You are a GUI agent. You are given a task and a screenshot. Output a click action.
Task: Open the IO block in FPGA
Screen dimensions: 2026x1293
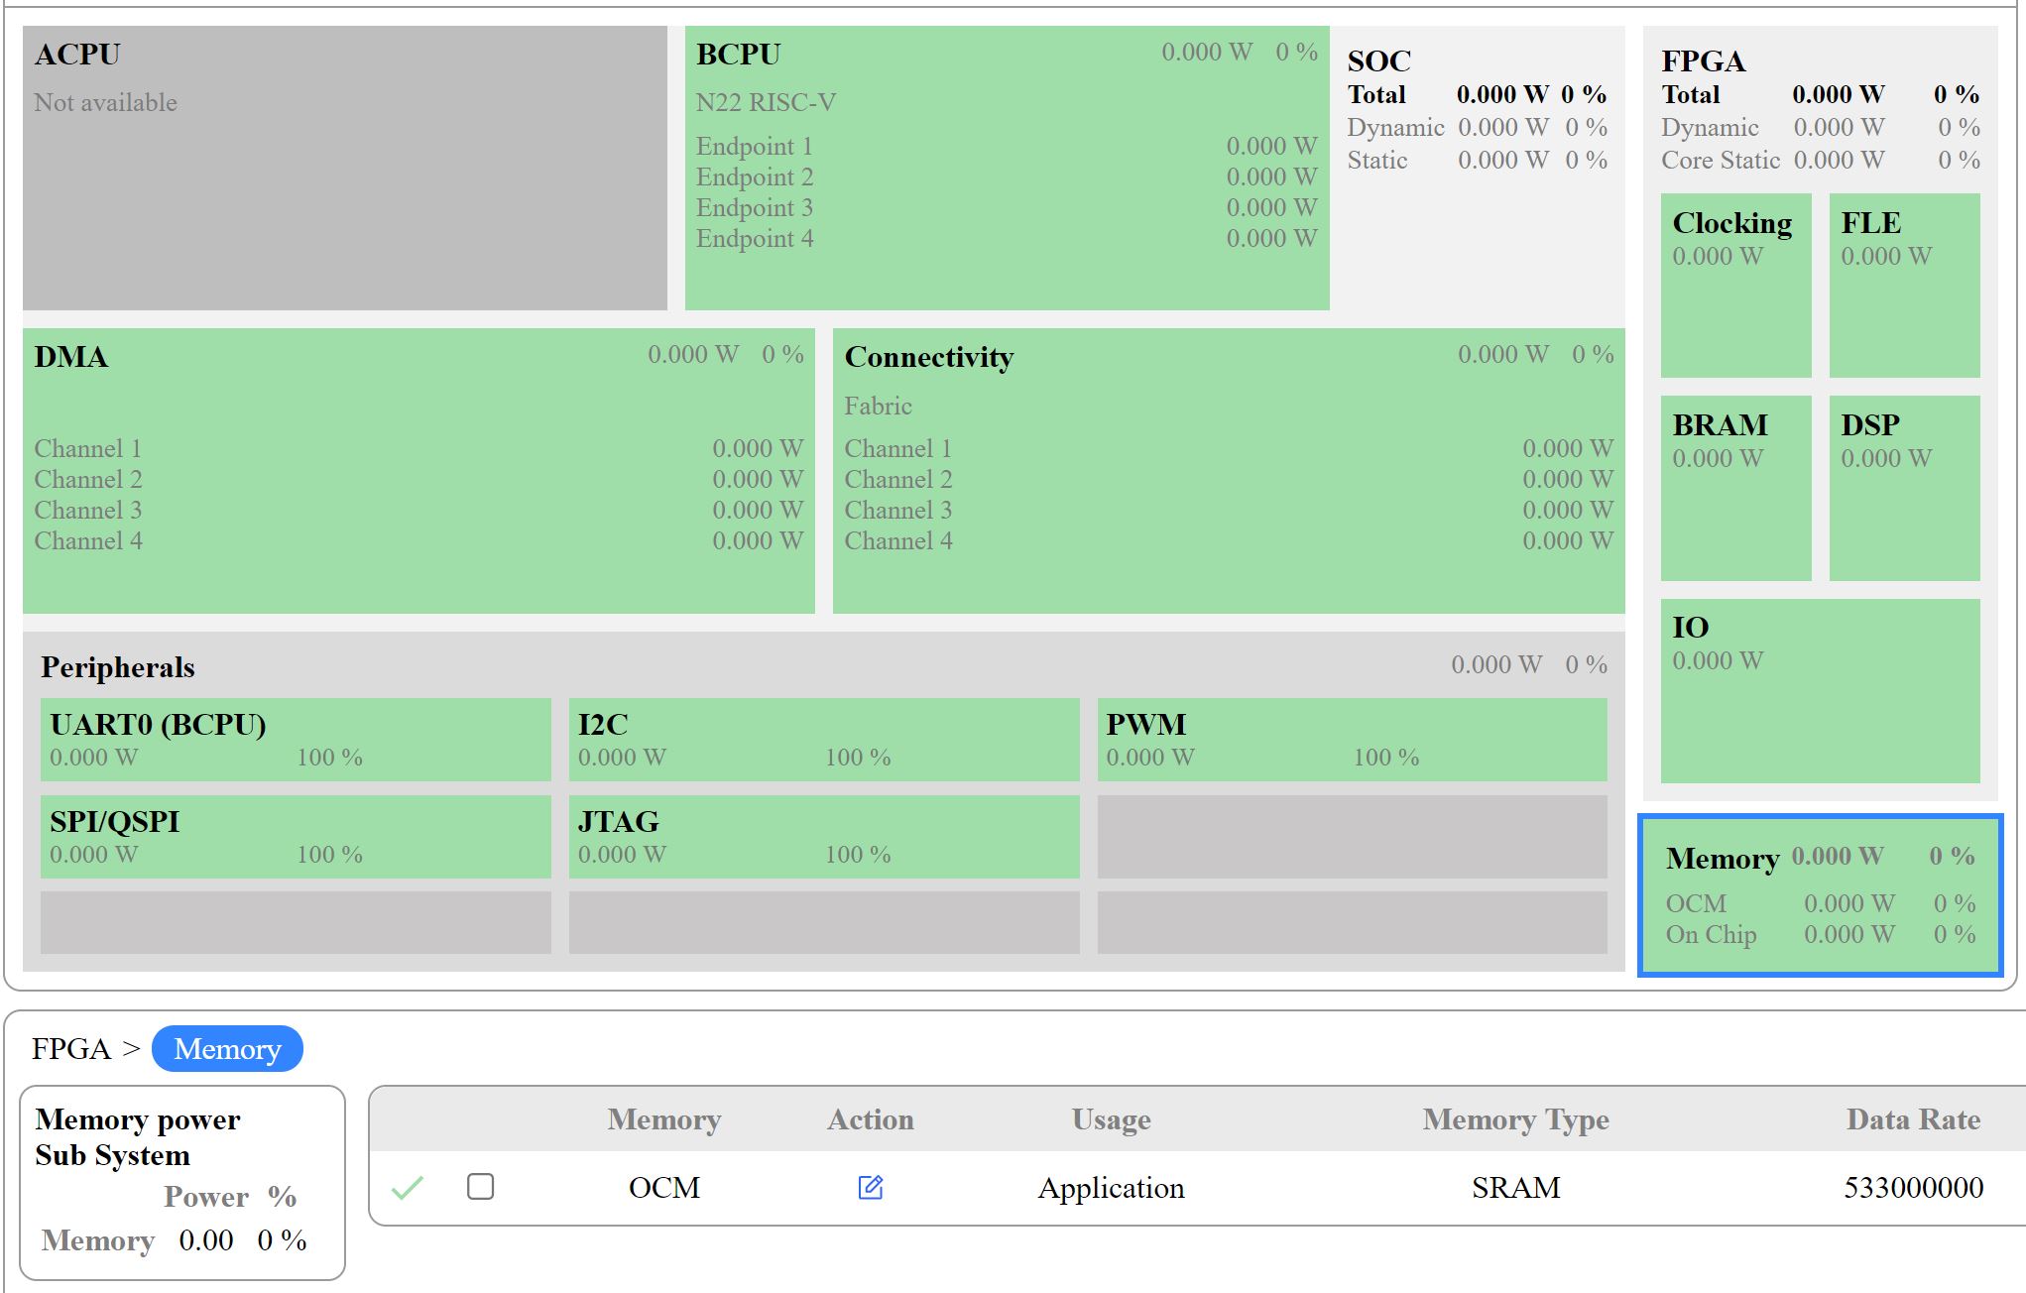1820,691
